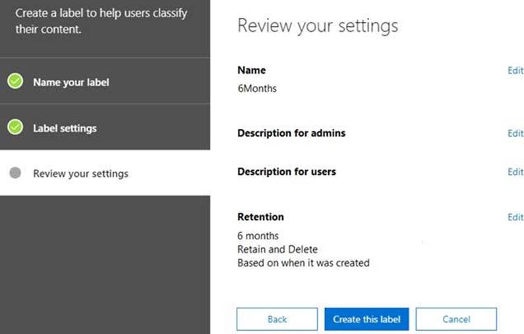Cancel the label creation
The height and width of the screenshot is (334, 524).
455,319
